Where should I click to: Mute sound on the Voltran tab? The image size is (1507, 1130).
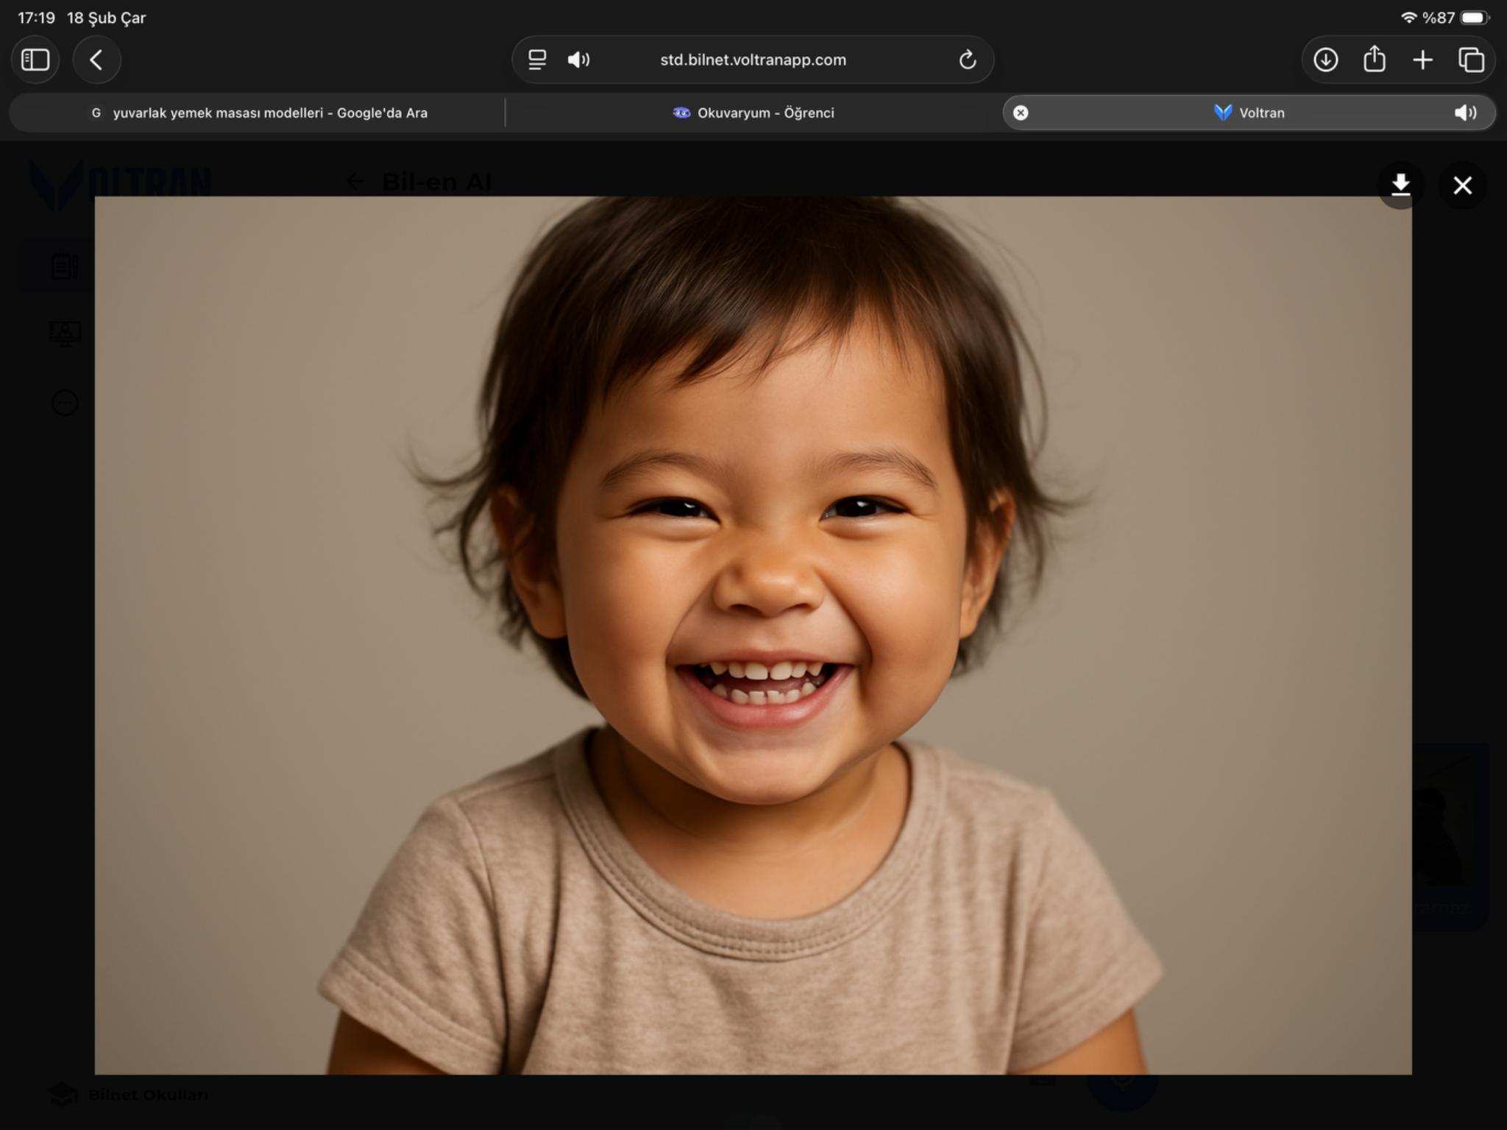click(1464, 113)
